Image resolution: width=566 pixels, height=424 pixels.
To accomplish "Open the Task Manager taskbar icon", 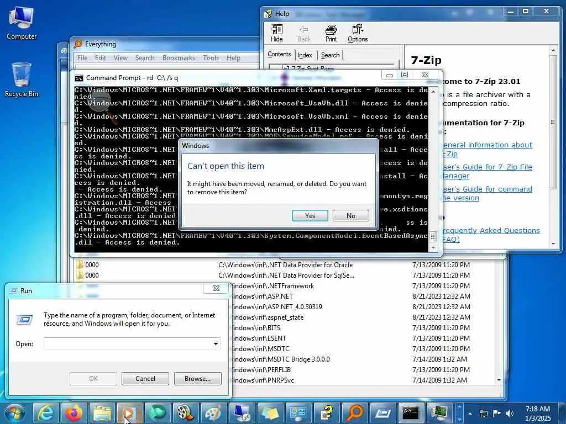I will 439,413.
